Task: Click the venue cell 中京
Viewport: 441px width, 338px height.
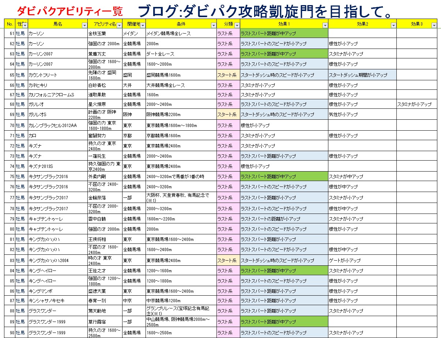Action: pos(134,301)
